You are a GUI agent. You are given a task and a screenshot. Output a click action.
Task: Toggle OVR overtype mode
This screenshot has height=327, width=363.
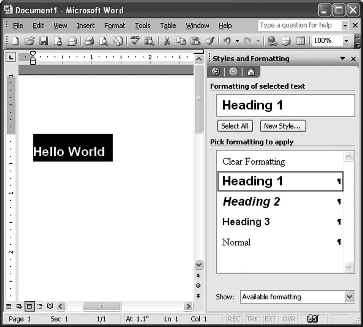click(289, 319)
